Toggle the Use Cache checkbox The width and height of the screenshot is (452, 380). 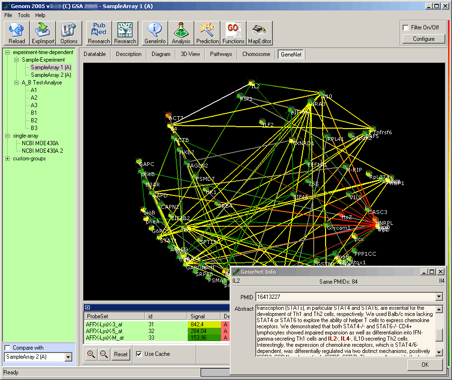coord(139,354)
